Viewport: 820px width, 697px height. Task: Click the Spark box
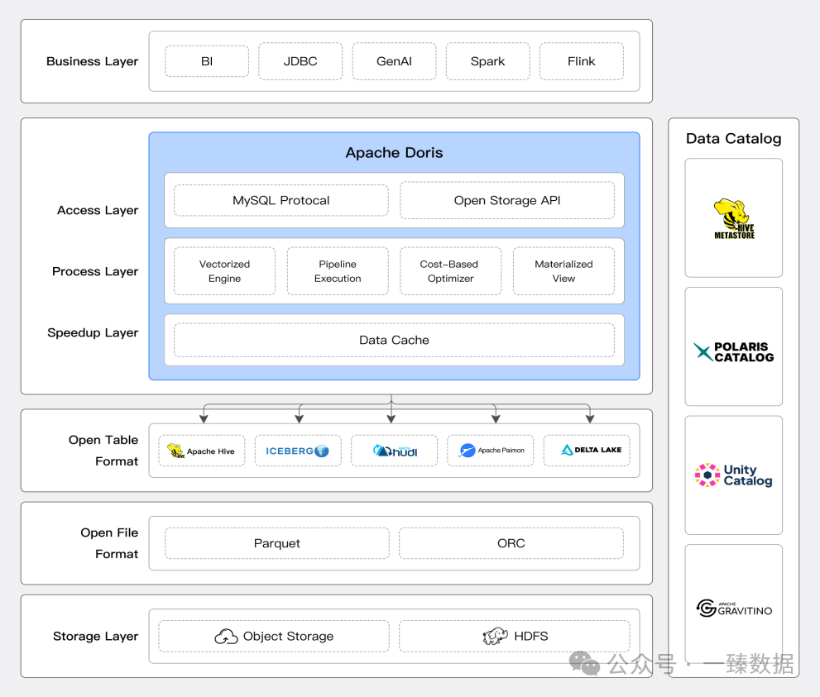pos(487,61)
